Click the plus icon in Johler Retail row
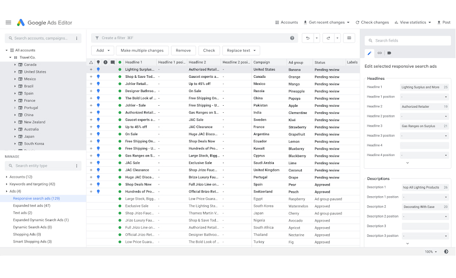Viewport: 456px width, 278px height. tap(91, 84)
